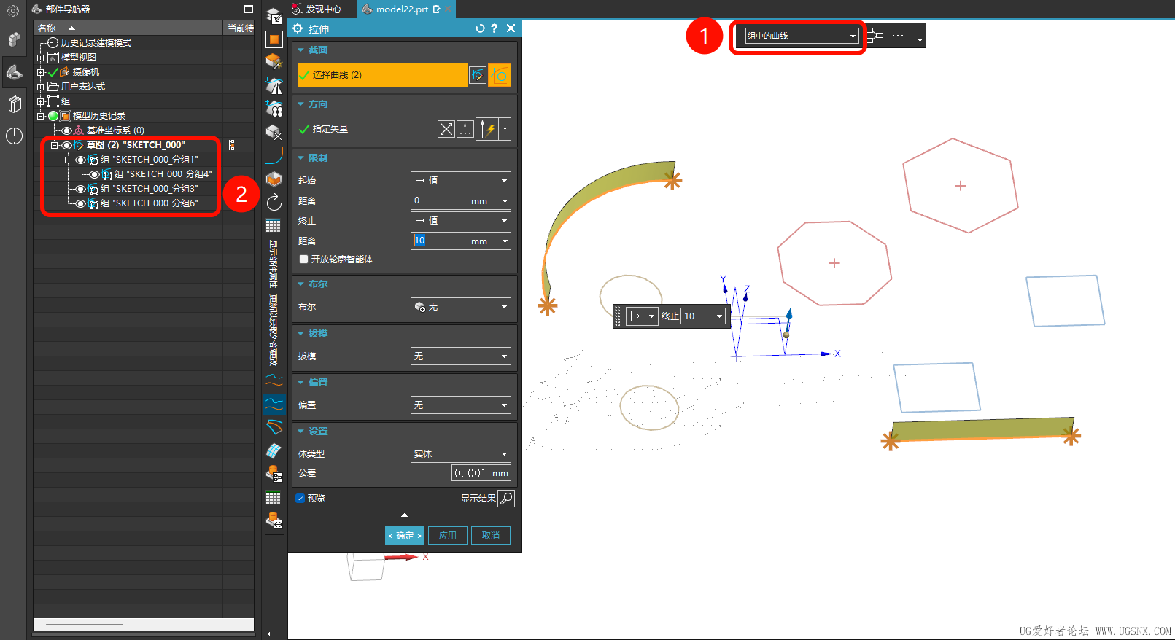
Task: Click the blue curve arc tool icon
Action: coord(274,155)
